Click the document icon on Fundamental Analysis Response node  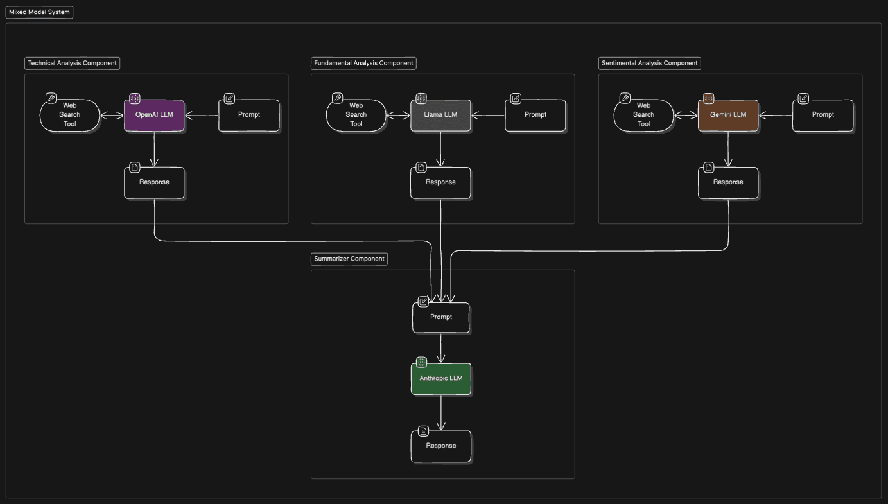tap(421, 167)
